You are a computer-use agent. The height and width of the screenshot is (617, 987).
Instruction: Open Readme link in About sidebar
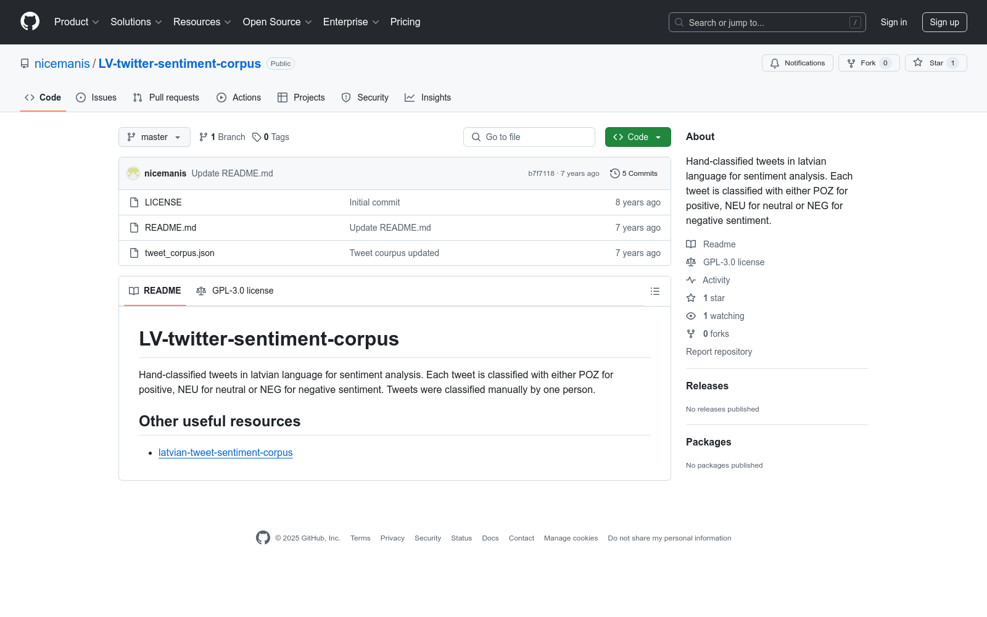coord(711,244)
